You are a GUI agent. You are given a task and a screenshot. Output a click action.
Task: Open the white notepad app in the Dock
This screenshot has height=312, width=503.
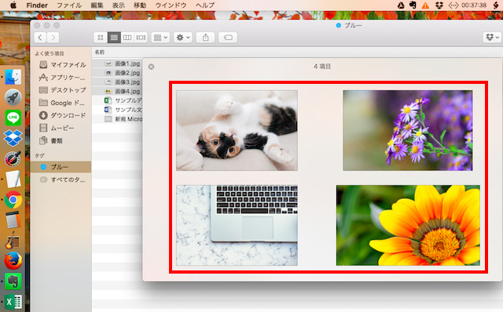click(13, 179)
